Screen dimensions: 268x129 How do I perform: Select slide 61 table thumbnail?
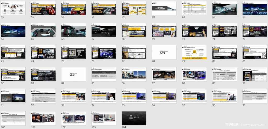point(194,8)
